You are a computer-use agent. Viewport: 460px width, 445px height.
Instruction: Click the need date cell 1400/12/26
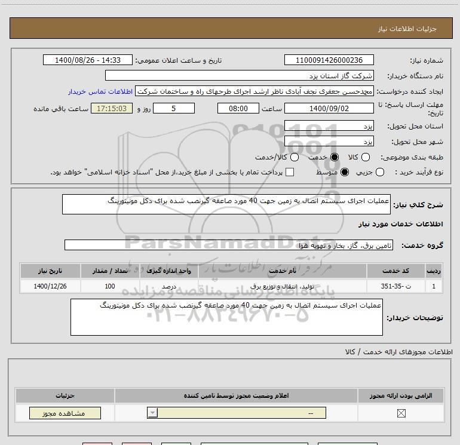(50, 286)
